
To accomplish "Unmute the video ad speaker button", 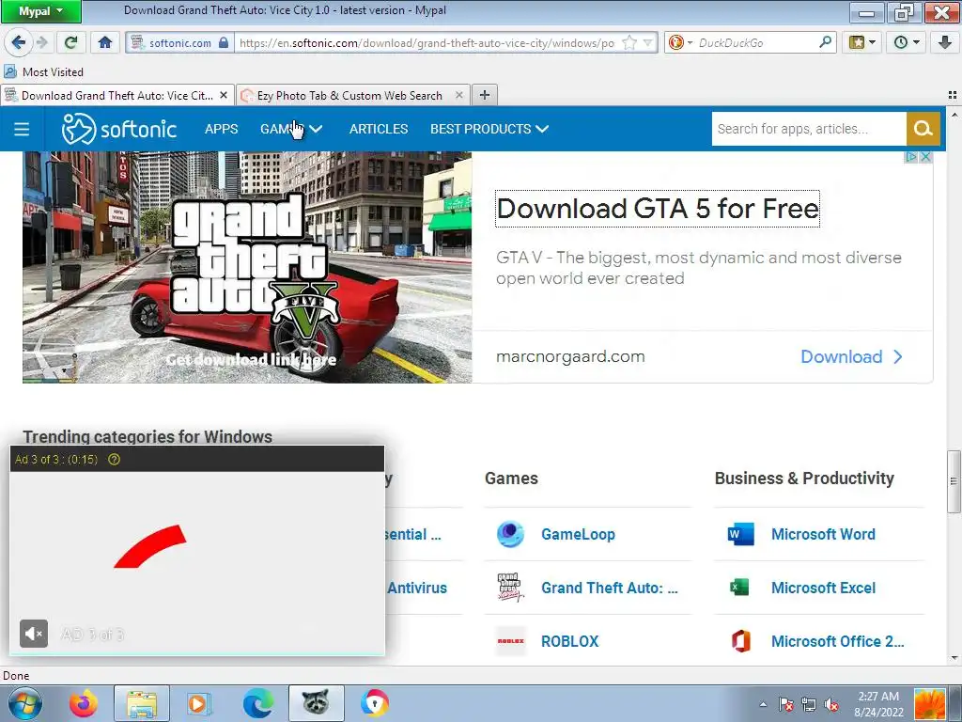I will point(34,634).
